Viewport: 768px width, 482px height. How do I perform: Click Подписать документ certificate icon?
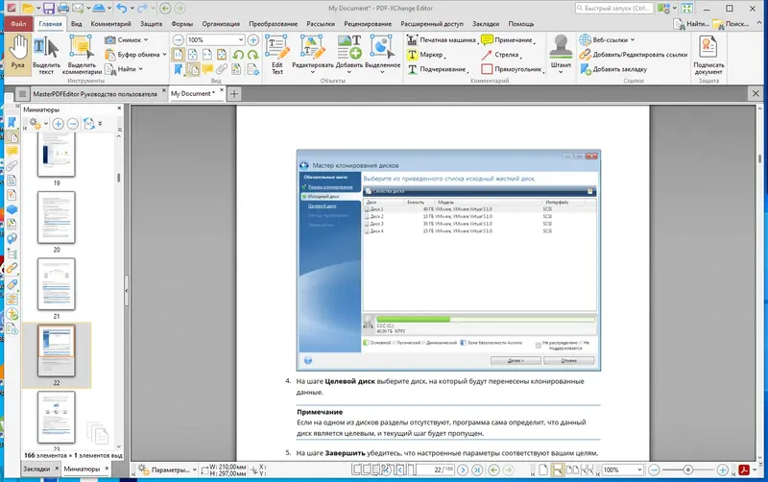708,54
